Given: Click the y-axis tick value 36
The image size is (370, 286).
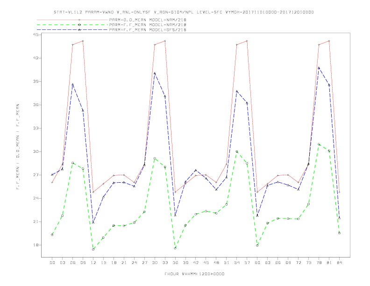Looking at the screenshot, I should click(37, 105).
